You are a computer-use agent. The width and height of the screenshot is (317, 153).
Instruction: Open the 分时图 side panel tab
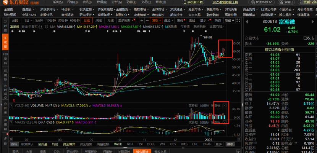coord(5,25)
